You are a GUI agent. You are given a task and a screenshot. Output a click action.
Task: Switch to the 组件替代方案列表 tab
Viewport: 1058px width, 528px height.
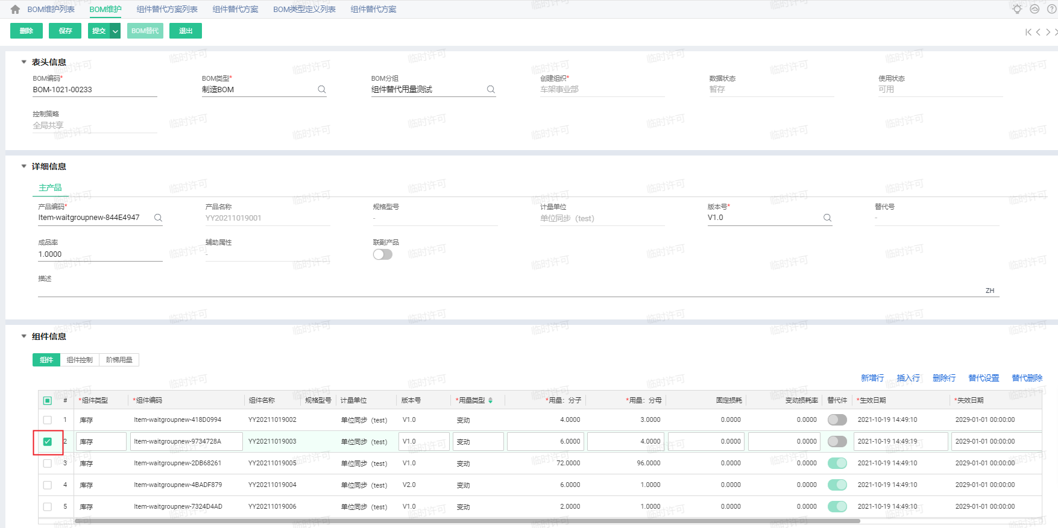(167, 10)
